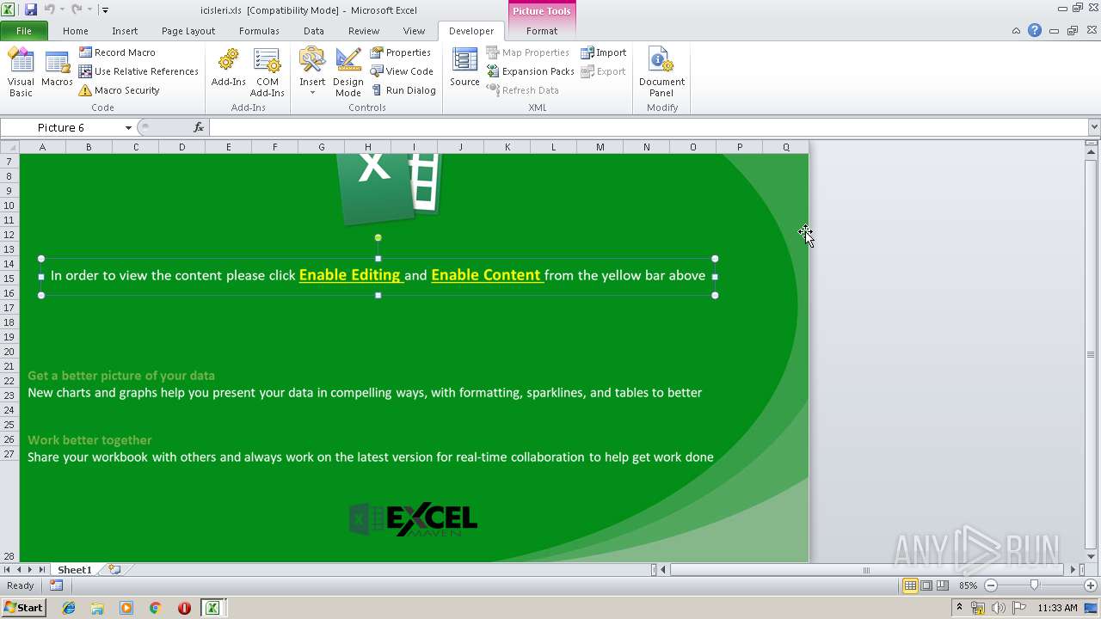
Task: Switch to the Page Layout tab
Action: point(188,31)
